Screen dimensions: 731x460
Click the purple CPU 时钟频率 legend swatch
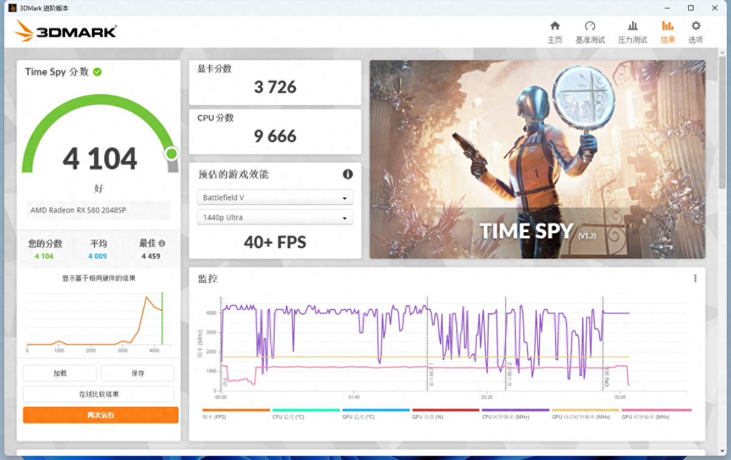pos(515,410)
